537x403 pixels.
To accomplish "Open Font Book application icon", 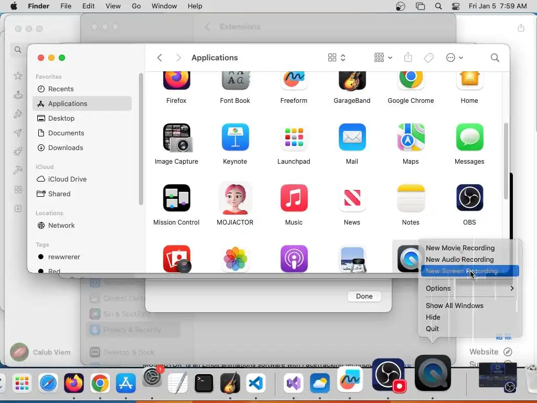I will coord(235,81).
